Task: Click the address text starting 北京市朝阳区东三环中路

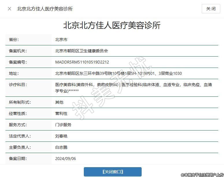Action: [119, 73]
